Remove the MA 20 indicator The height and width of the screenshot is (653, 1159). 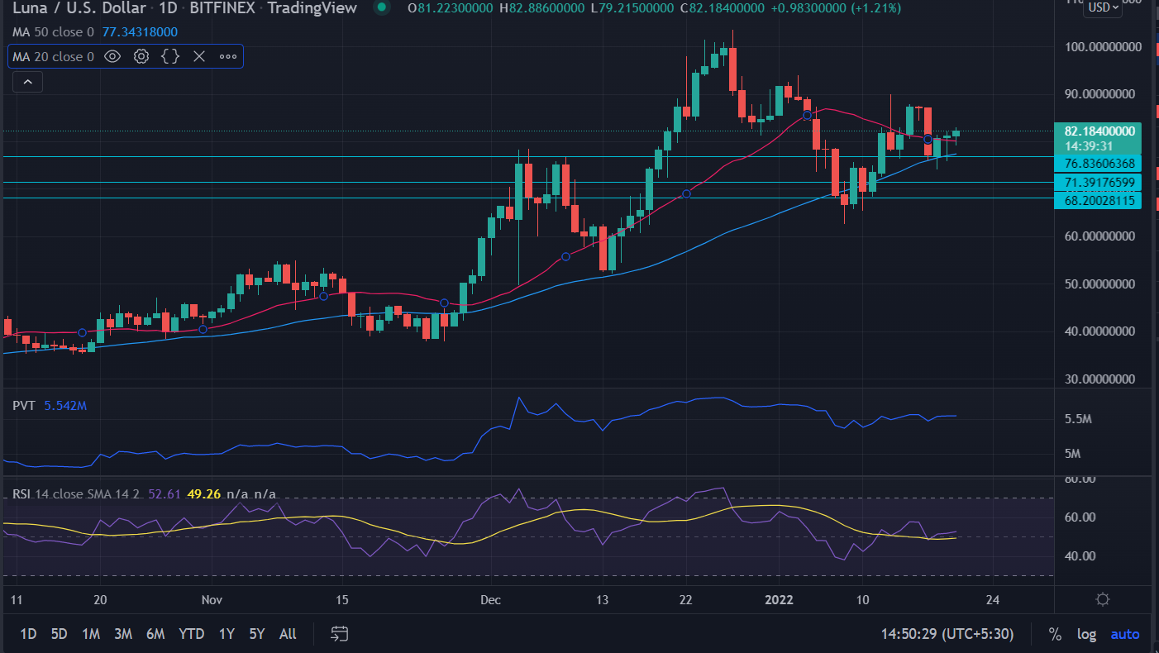tap(198, 56)
